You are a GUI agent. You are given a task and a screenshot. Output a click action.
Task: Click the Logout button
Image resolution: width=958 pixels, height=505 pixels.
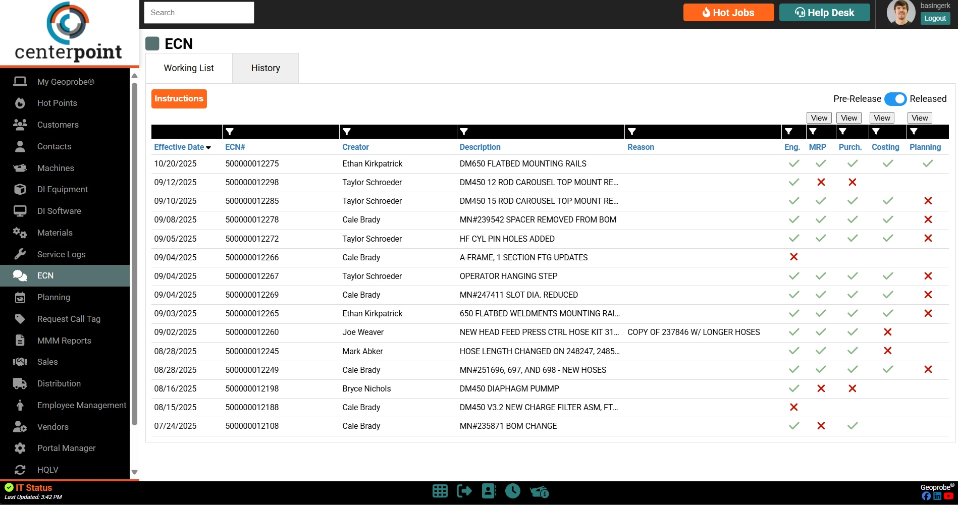[935, 18]
